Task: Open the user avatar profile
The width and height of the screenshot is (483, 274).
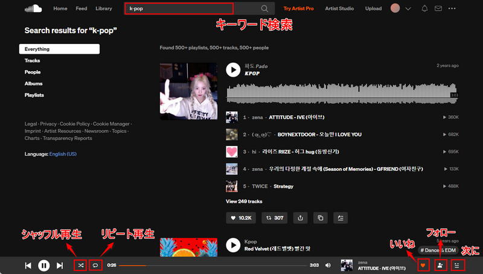Action: 395,8
